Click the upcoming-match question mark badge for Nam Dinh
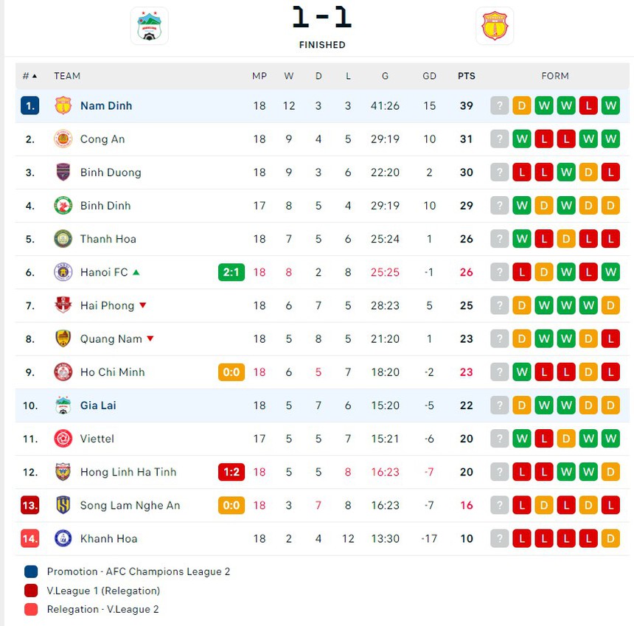 pos(499,105)
